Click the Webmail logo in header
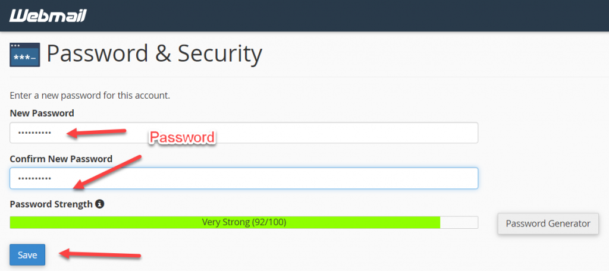The width and height of the screenshot is (609, 271). coord(48,15)
